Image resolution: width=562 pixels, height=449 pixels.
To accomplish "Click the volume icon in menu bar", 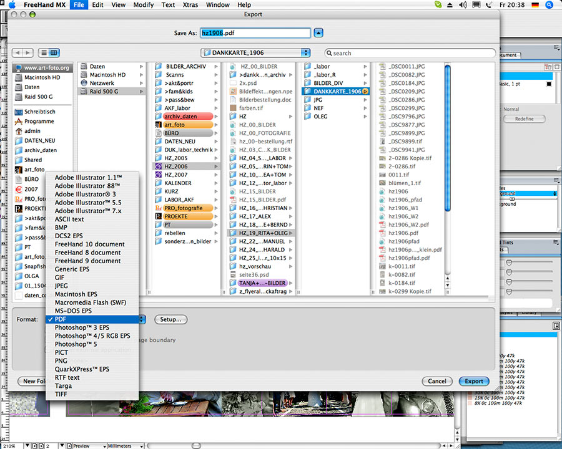I will [463, 4].
